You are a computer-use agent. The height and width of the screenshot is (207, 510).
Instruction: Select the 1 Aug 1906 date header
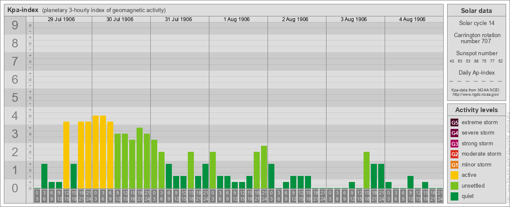point(237,19)
